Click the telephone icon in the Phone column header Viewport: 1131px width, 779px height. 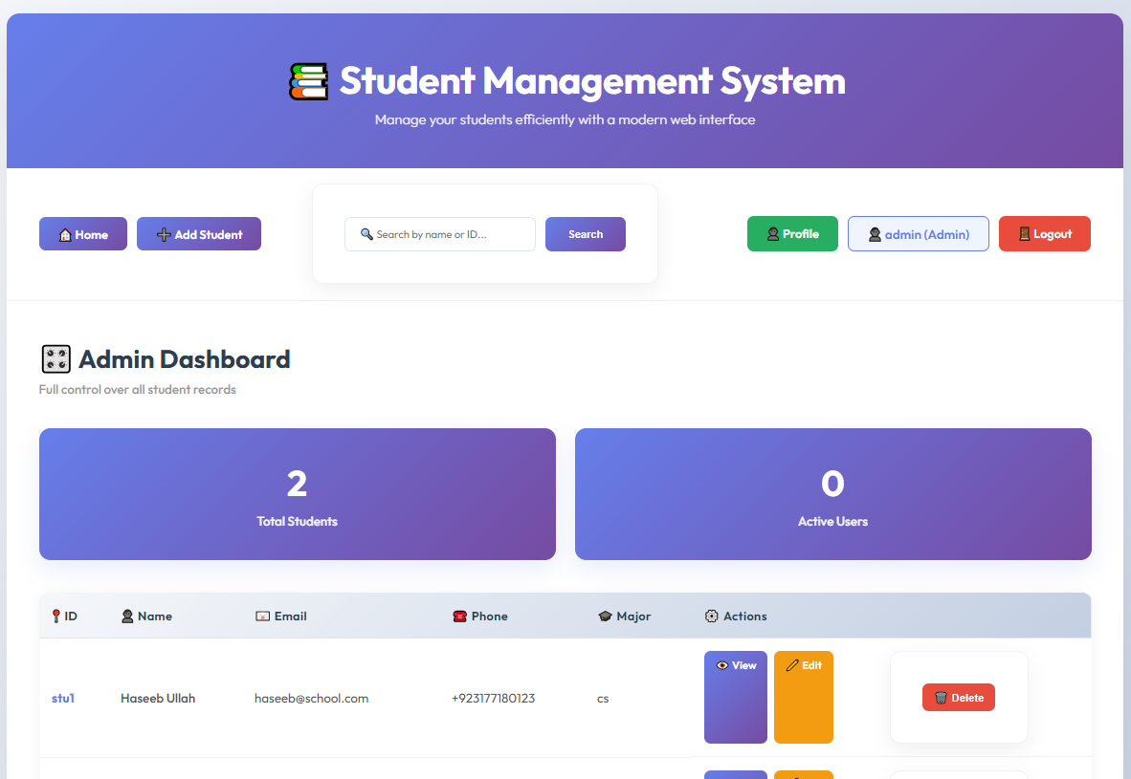(x=460, y=616)
